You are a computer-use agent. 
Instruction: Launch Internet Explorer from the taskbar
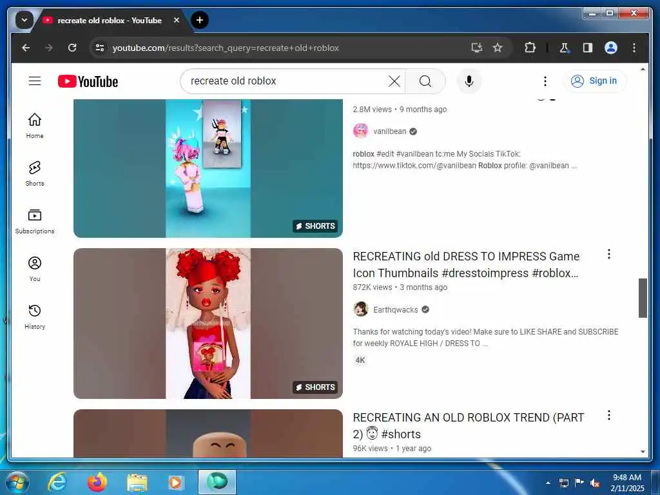click(57, 482)
